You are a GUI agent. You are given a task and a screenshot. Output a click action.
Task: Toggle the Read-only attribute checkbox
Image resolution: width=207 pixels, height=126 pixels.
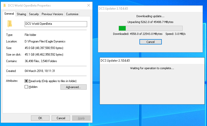click(26, 81)
